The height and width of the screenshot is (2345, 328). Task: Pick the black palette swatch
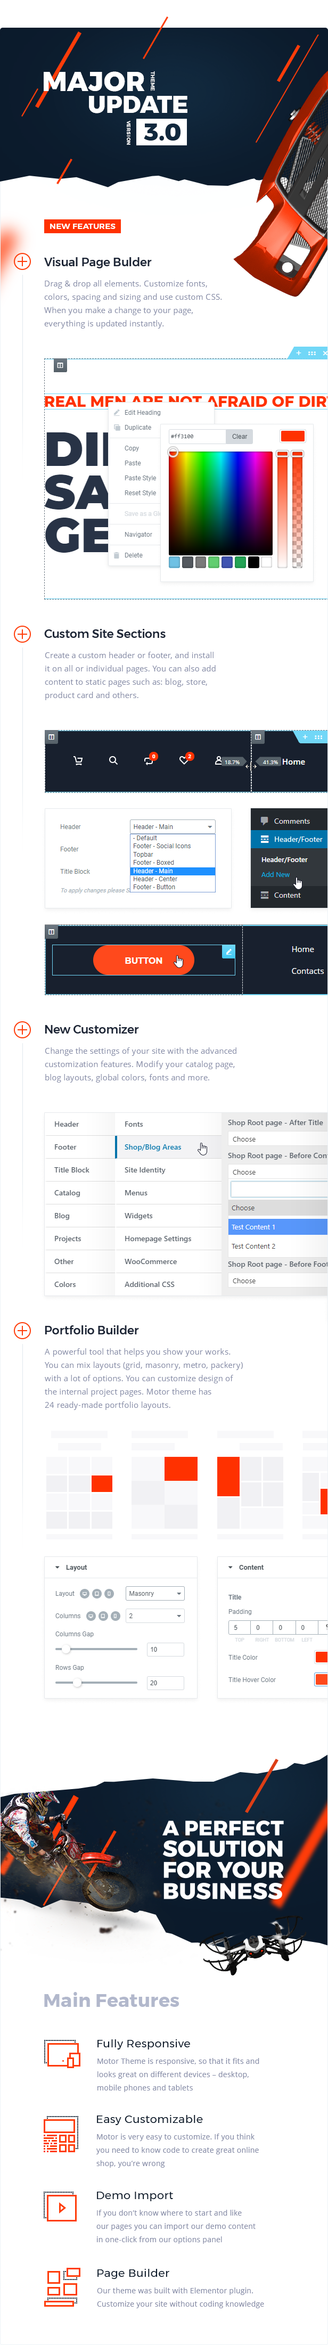[x=253, y=563]
